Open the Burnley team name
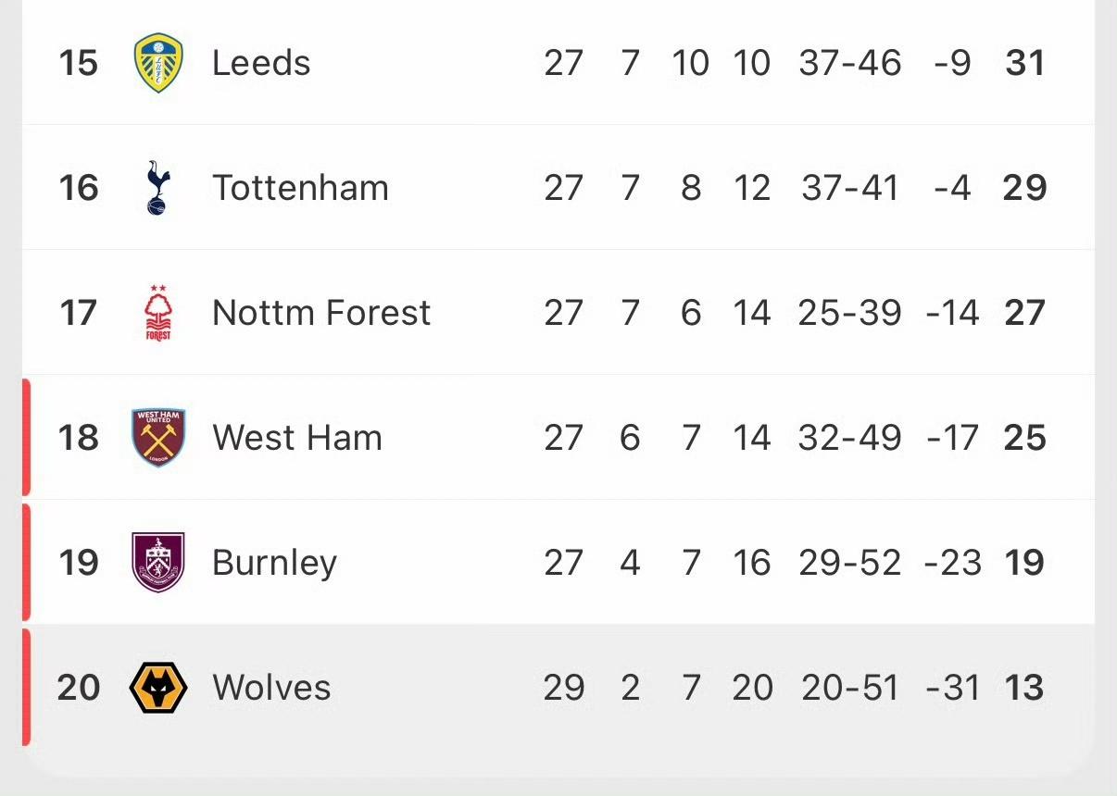The height and width of the screenshot is (796, 1117). (x=274, y=562)
